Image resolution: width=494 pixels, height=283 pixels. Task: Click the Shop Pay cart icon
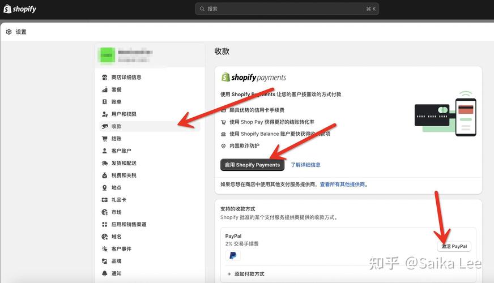tap(223, 122)
